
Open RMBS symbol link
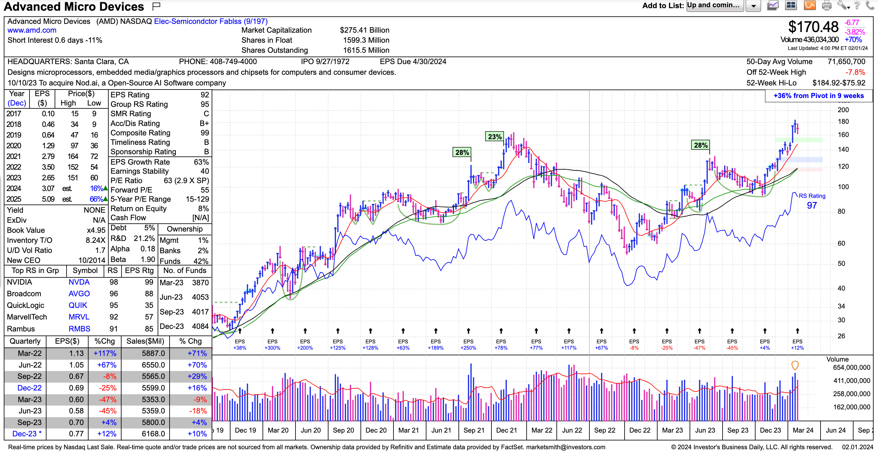click(x=79, y=329)
